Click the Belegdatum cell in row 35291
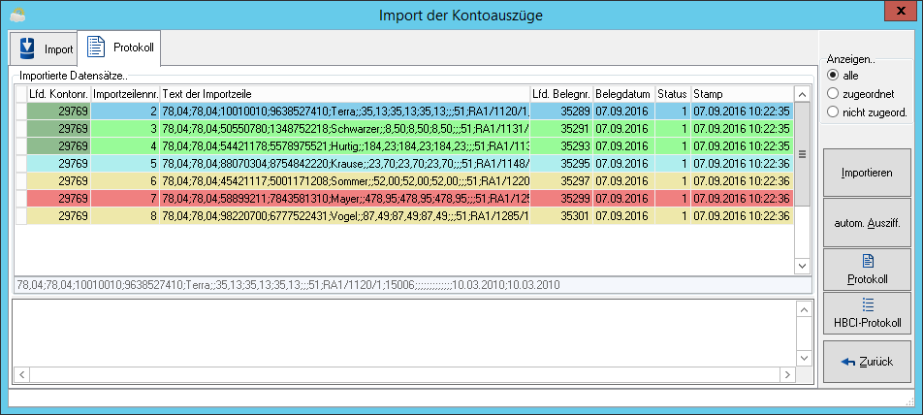The image size is (923, 415). click(624, 128)
